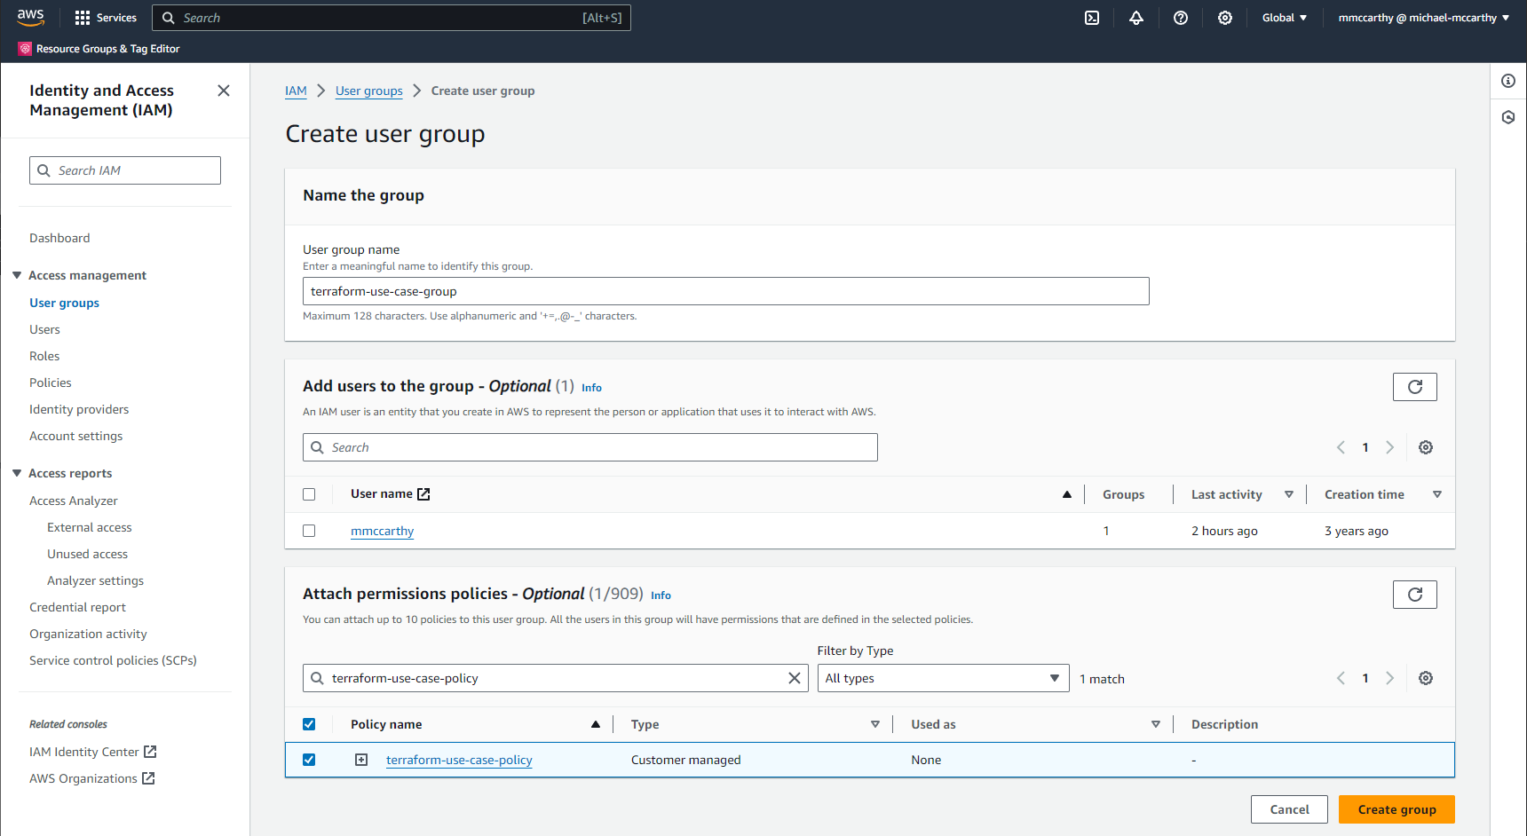Sort users by User name ascending arrow
The height and width of the screenshot is (836, 1527).
(1067, 494)
